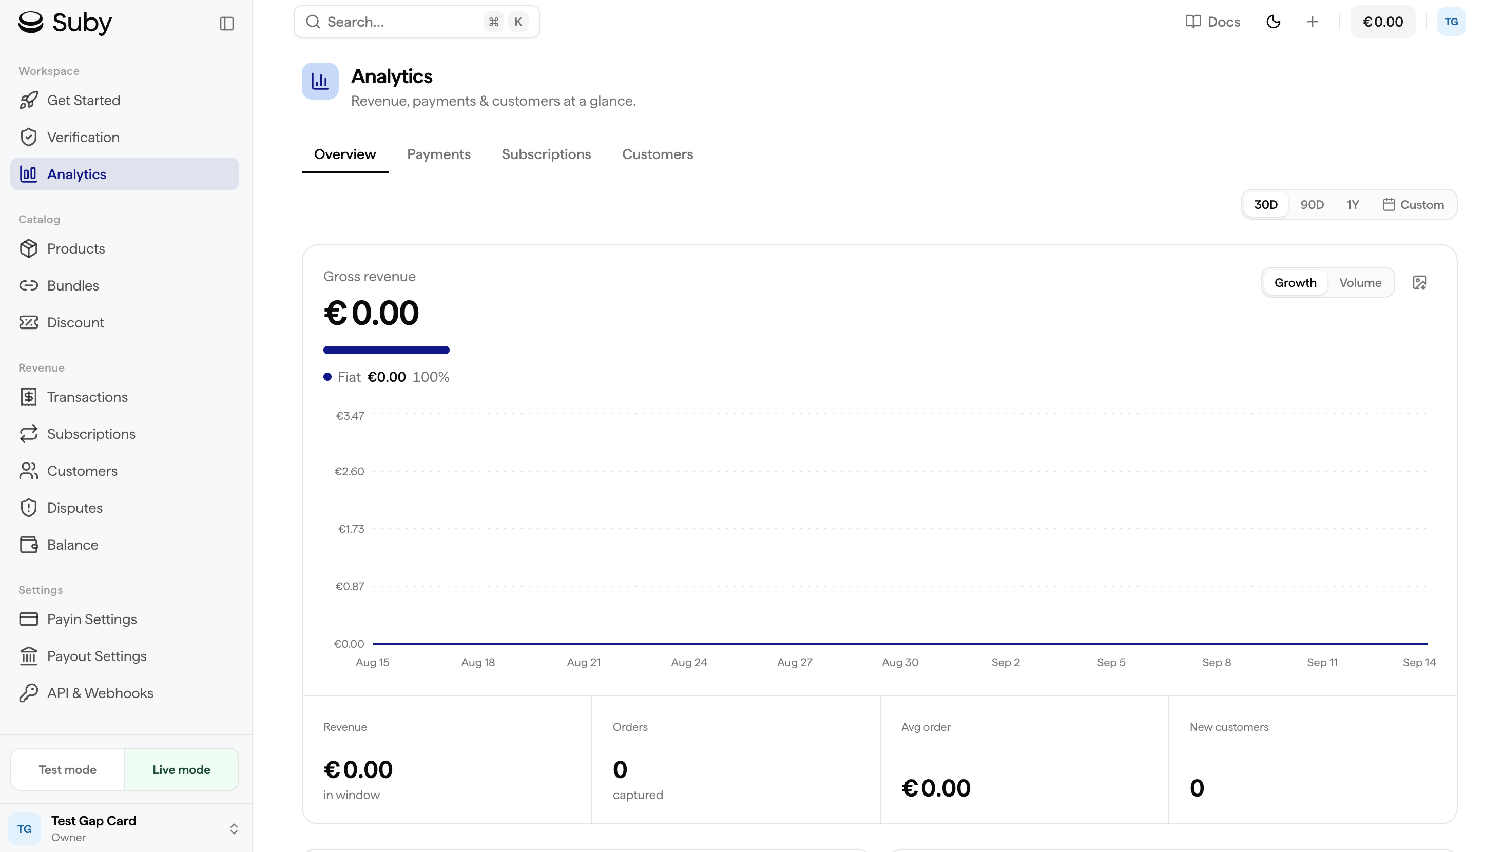Viewport: 1504px width, 852px height.
Task: Click the Payin Settings card icon
Action: [x=29, y=619]
